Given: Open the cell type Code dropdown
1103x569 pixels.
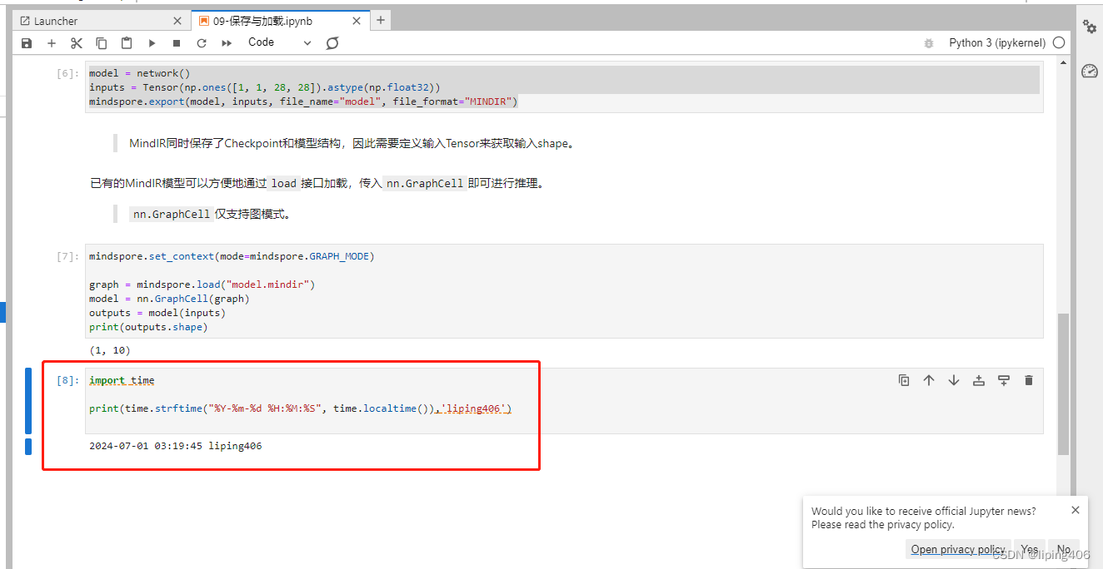Looking at the screenshot, I should [x=279, y=42].
